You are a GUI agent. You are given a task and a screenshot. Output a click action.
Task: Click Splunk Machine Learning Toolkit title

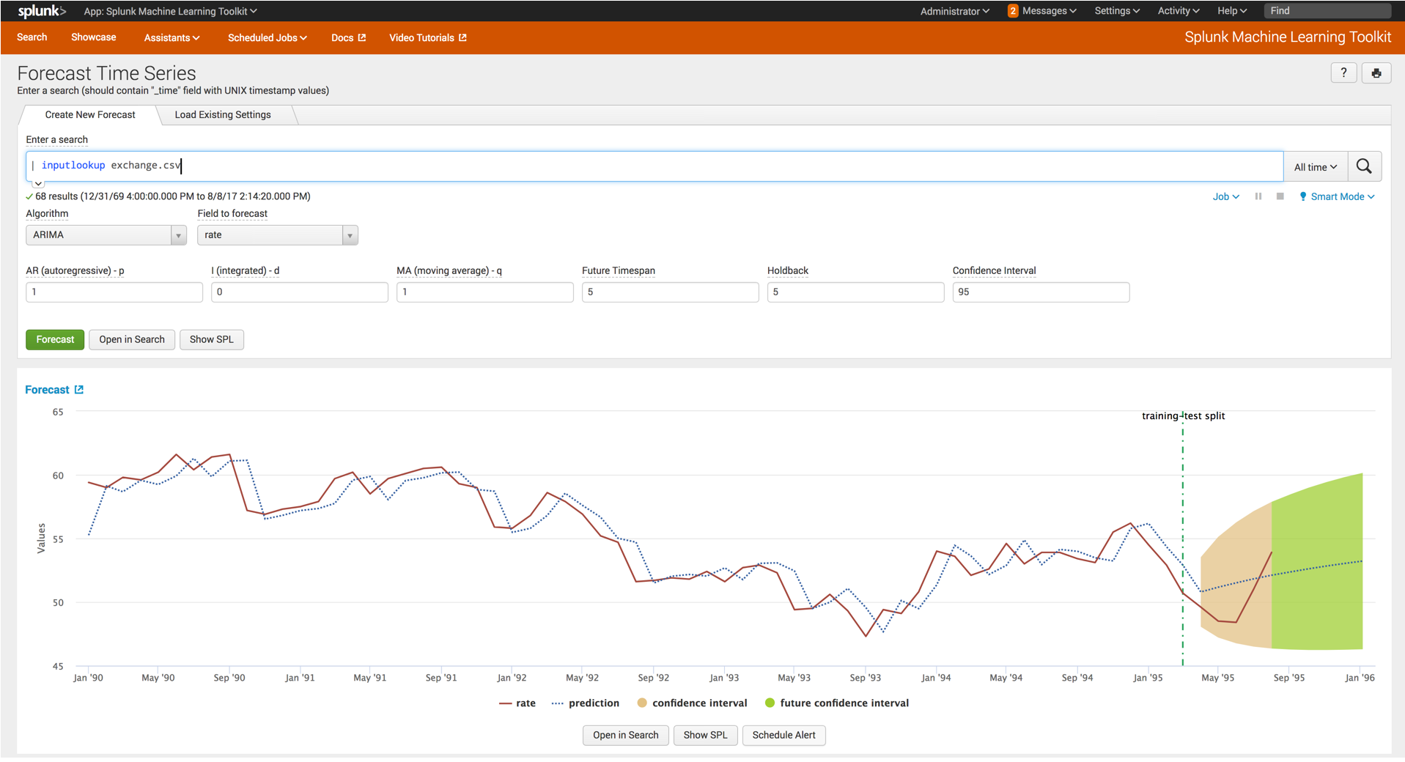pos(1288,37)
